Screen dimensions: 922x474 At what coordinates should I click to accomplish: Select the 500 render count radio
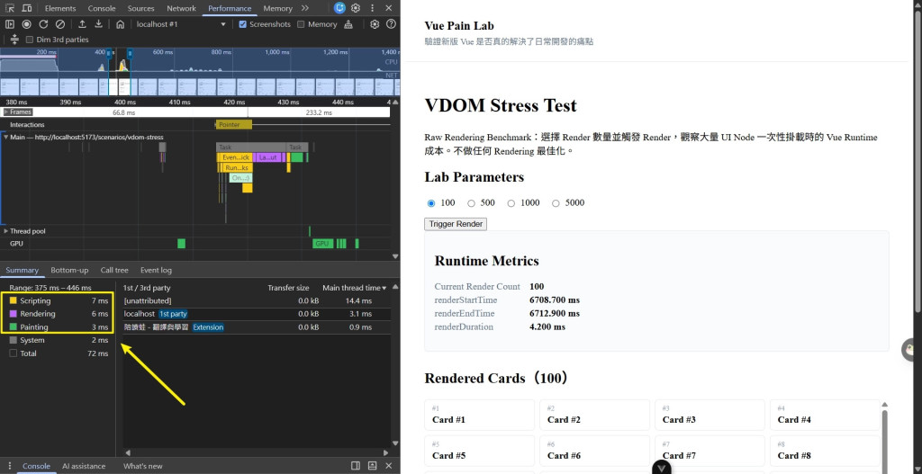click(x=471, y=203)
